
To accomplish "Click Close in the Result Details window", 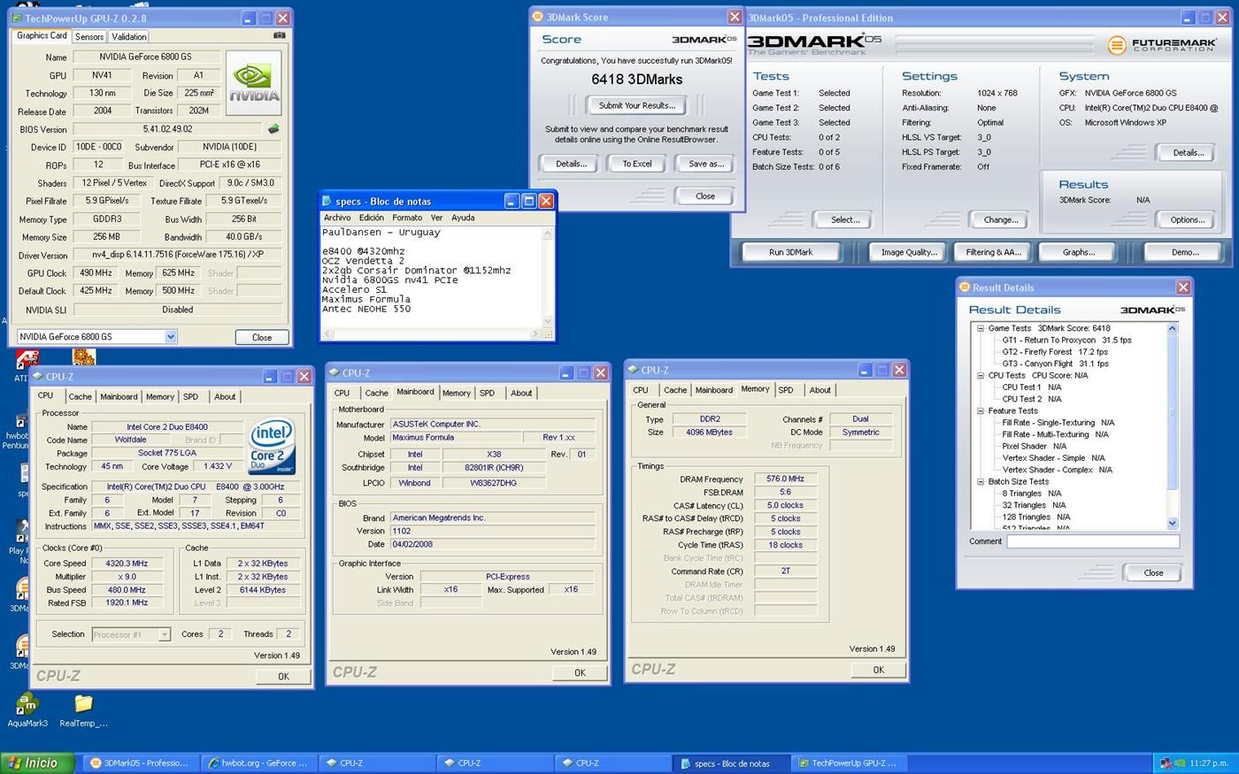I will [x=1153, y=572].
